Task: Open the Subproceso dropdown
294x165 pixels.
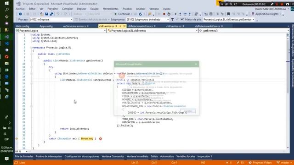Action: point(148,19)
